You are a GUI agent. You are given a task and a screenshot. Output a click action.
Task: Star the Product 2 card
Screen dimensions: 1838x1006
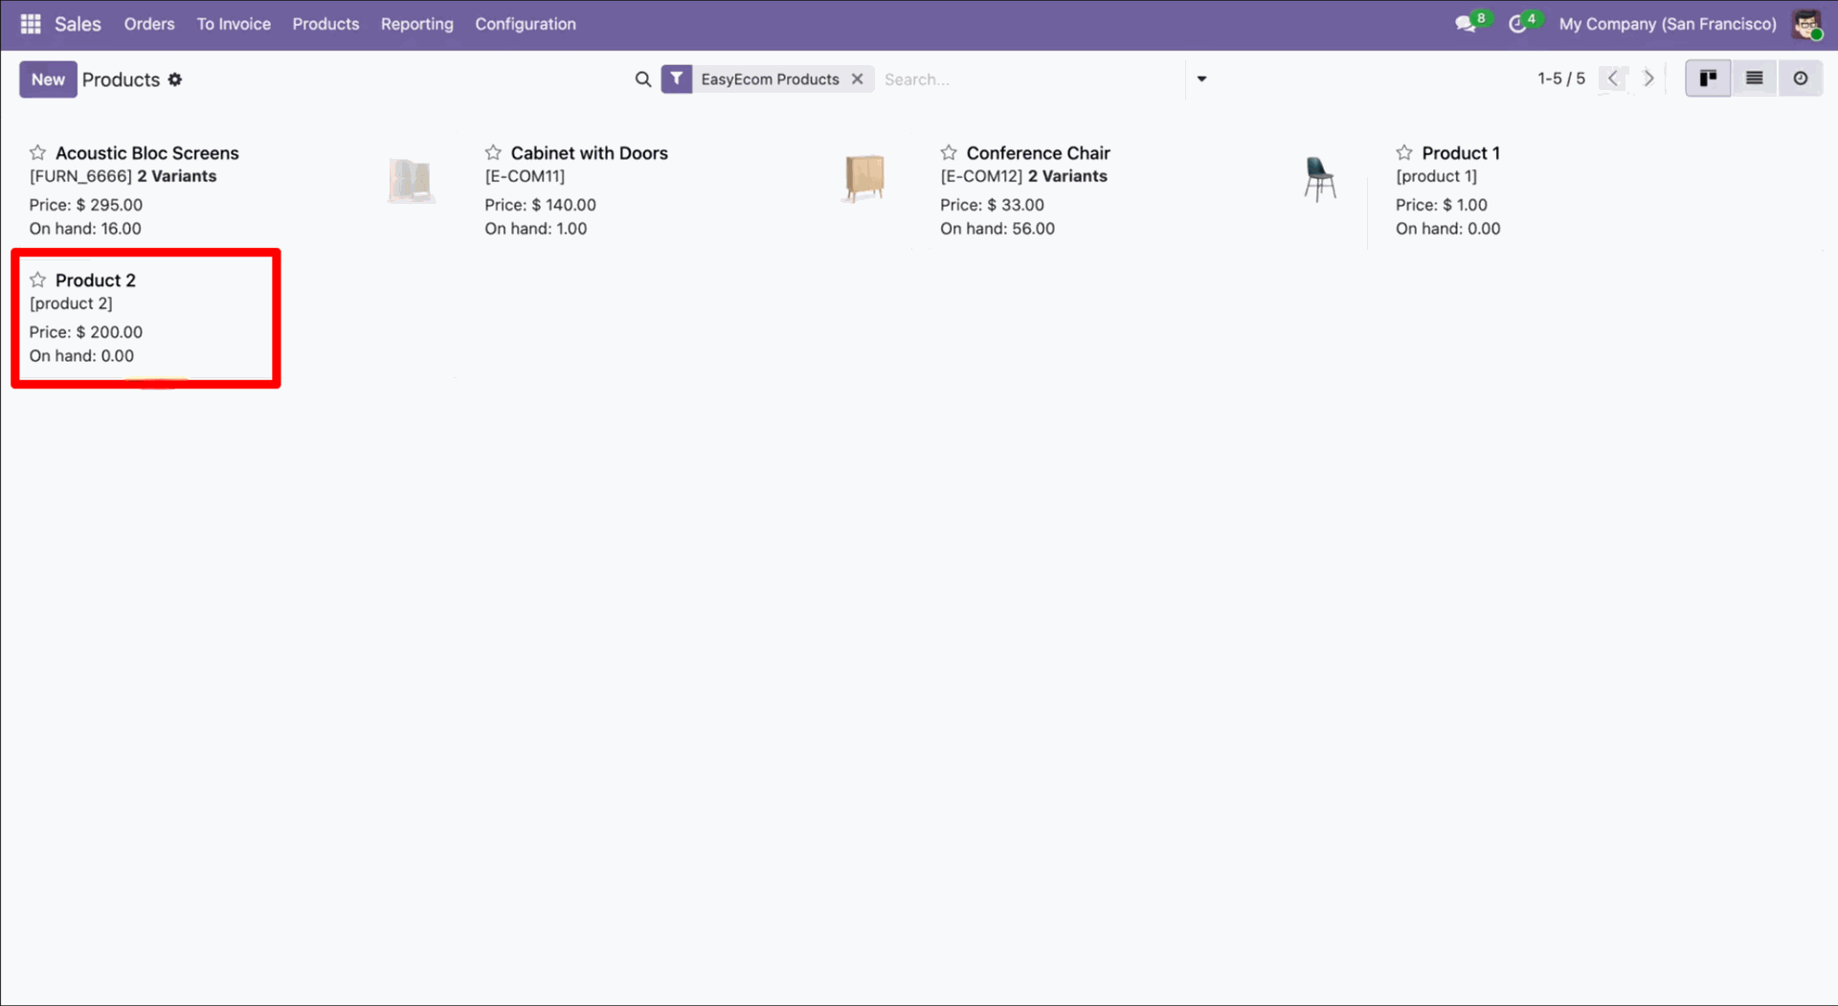38,280
